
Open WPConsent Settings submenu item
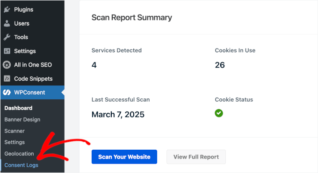click(x=14, y=142)
